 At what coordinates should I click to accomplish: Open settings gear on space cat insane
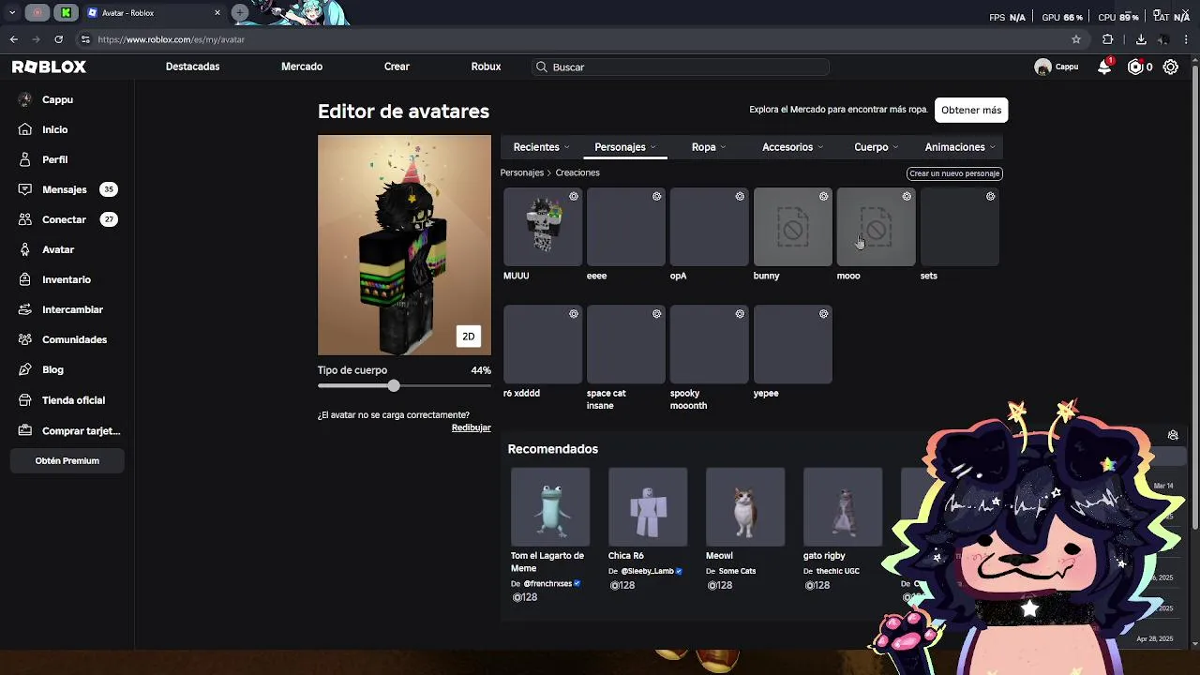[x=657, y=314]
